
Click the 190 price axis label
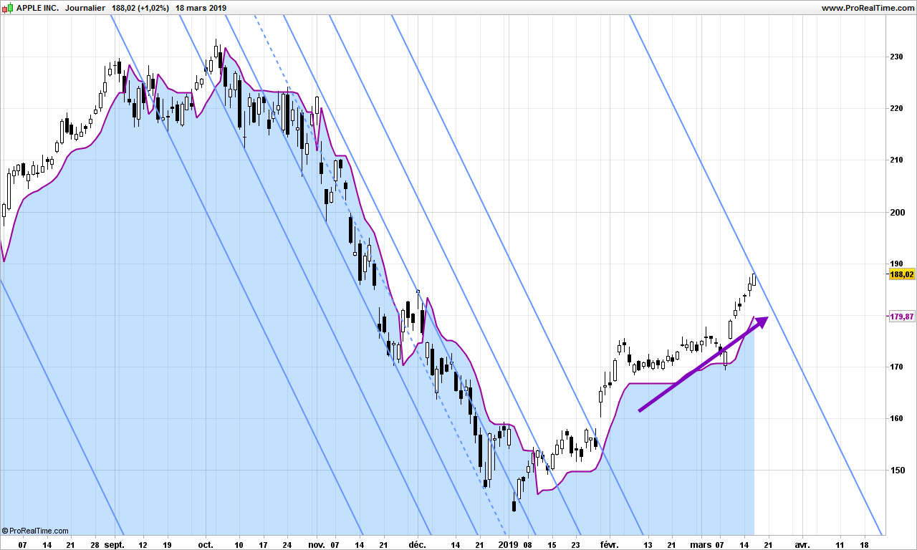click(896, 264)
